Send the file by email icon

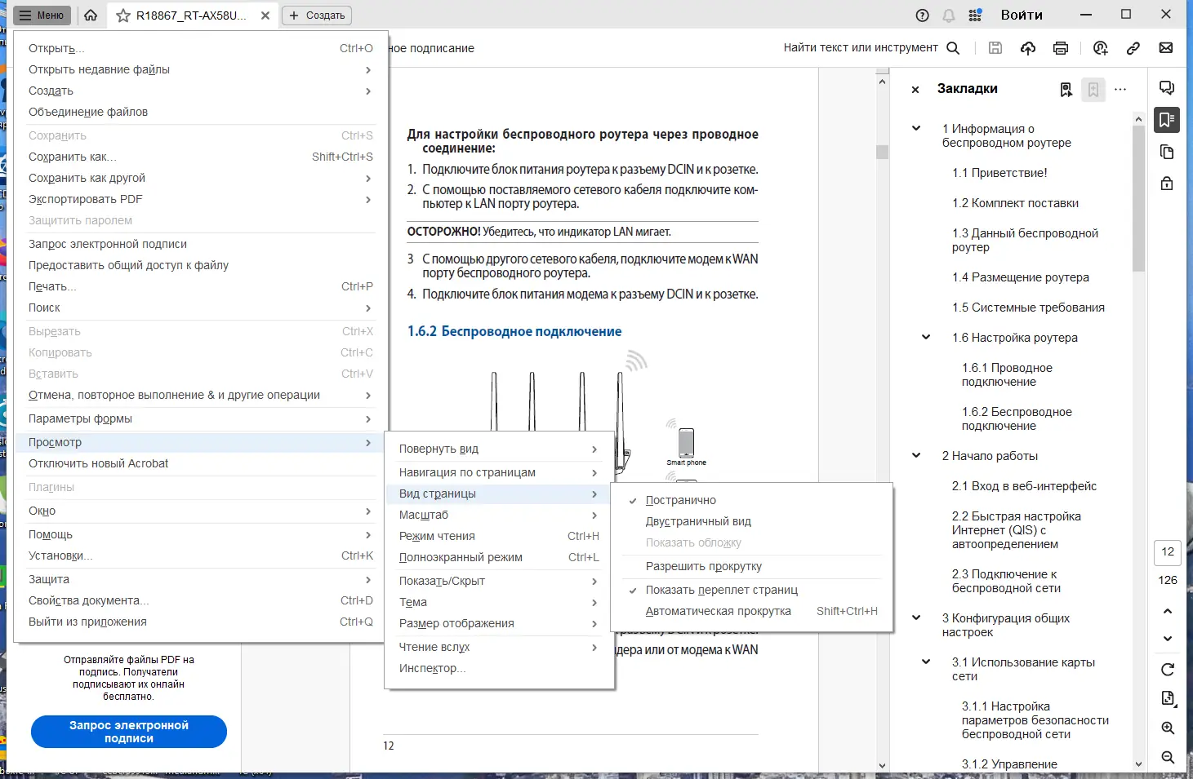coord(1166,48)
